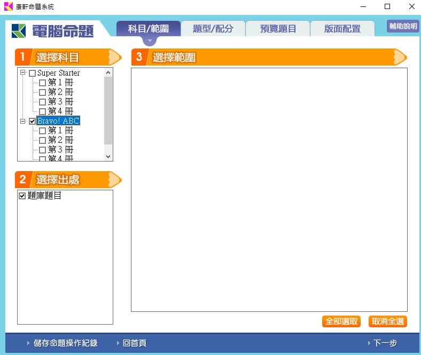Open the 版面配置 tab
The image size is (421, 355).
[x=342, y=28]
